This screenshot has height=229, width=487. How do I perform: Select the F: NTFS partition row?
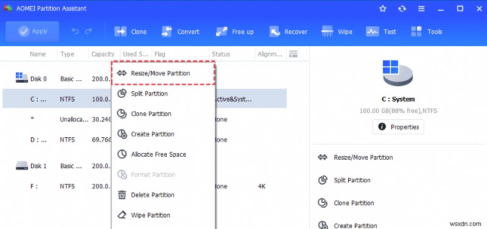(x=144, y=186)
